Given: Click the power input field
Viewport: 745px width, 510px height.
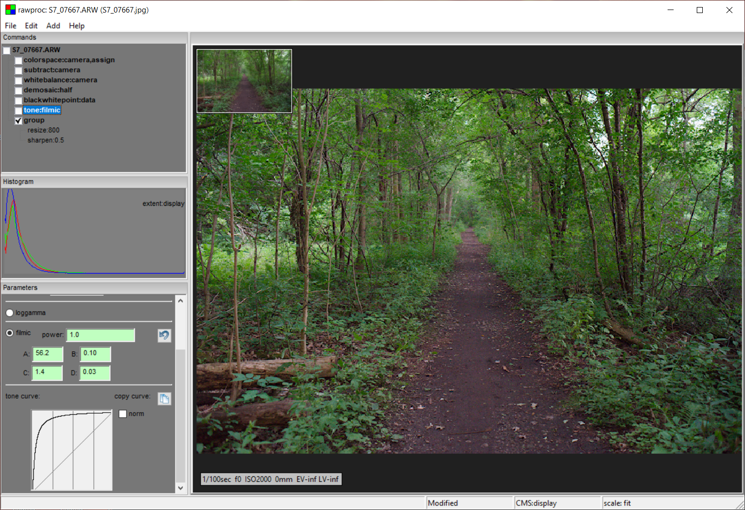Looking at the screenshot, I should click(101, 335).
